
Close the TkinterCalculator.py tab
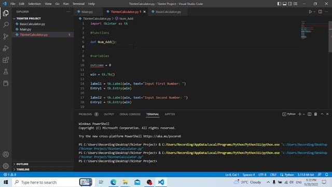point(144,12)
